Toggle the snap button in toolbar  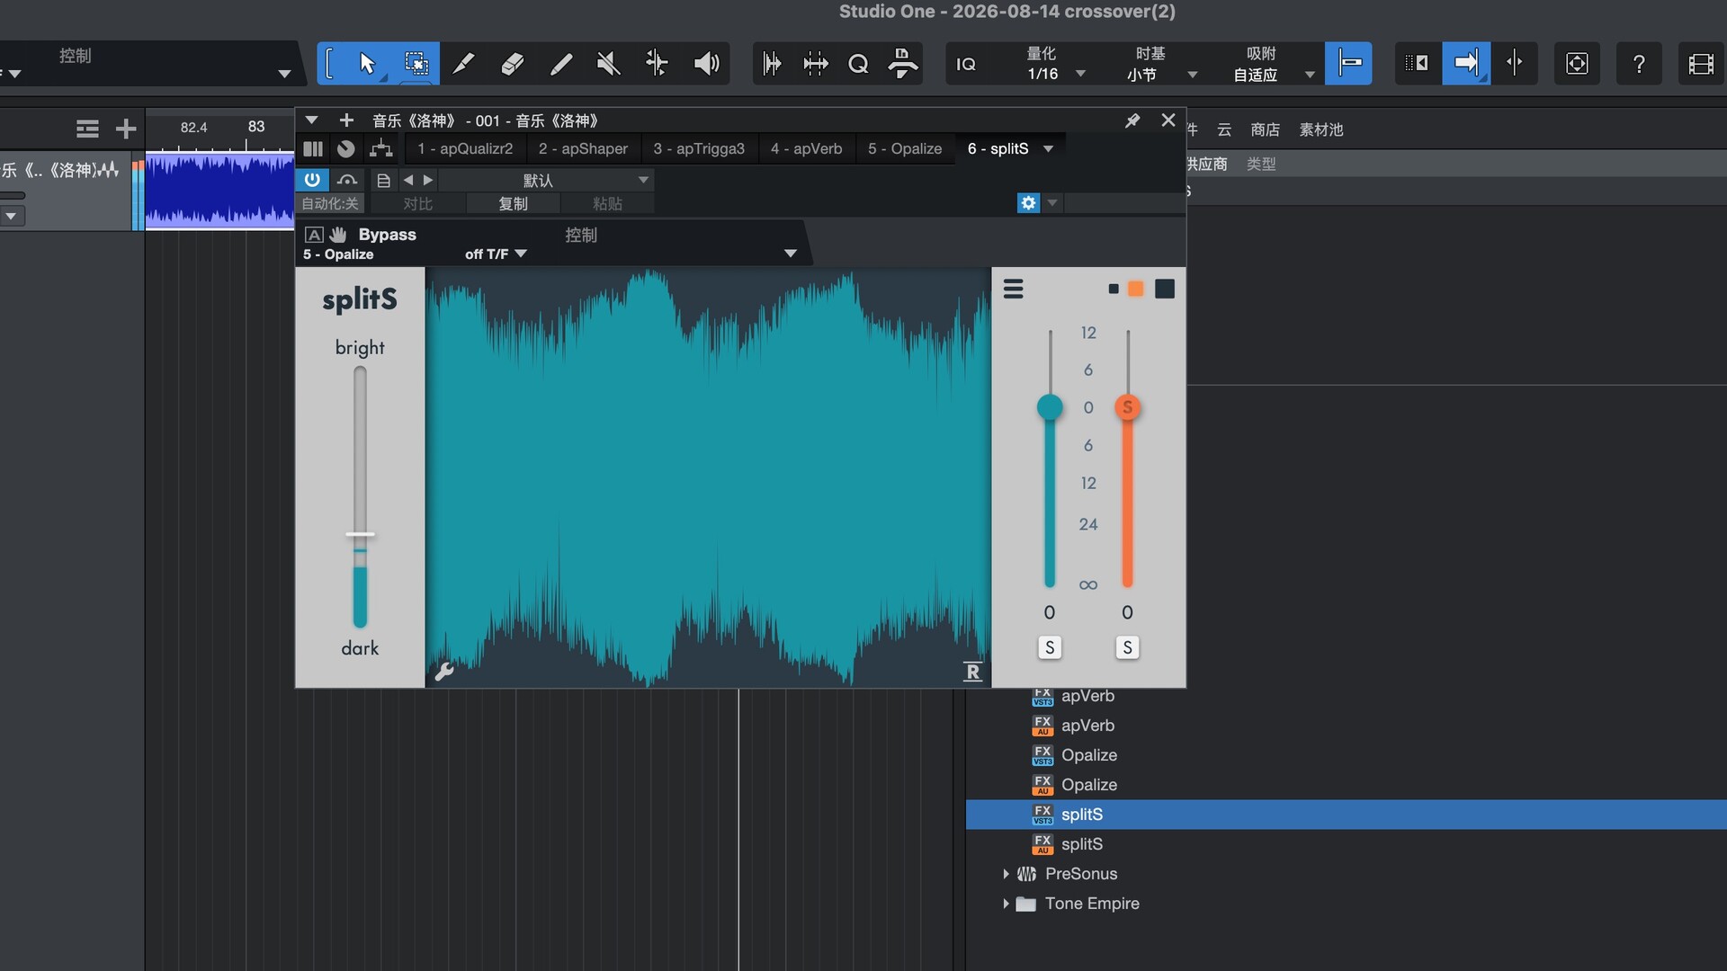click(x=1348, y=63)
